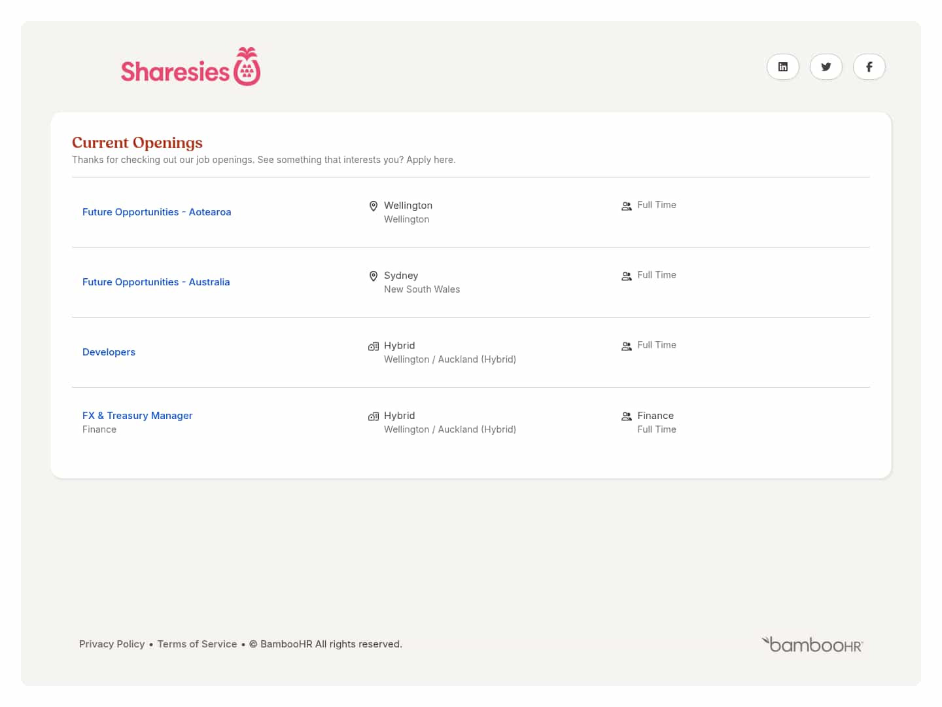Click the Developers hybrid workplace icon

(374, 346)
